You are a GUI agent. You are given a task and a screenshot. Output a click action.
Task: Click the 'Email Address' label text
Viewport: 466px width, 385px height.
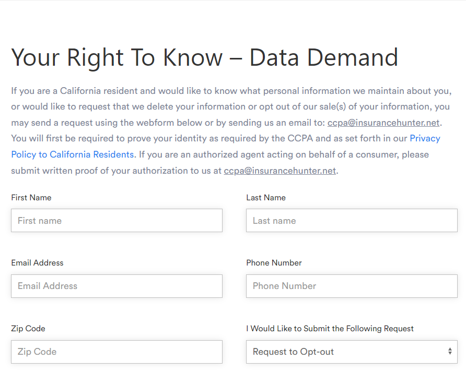tap(37, 263)
